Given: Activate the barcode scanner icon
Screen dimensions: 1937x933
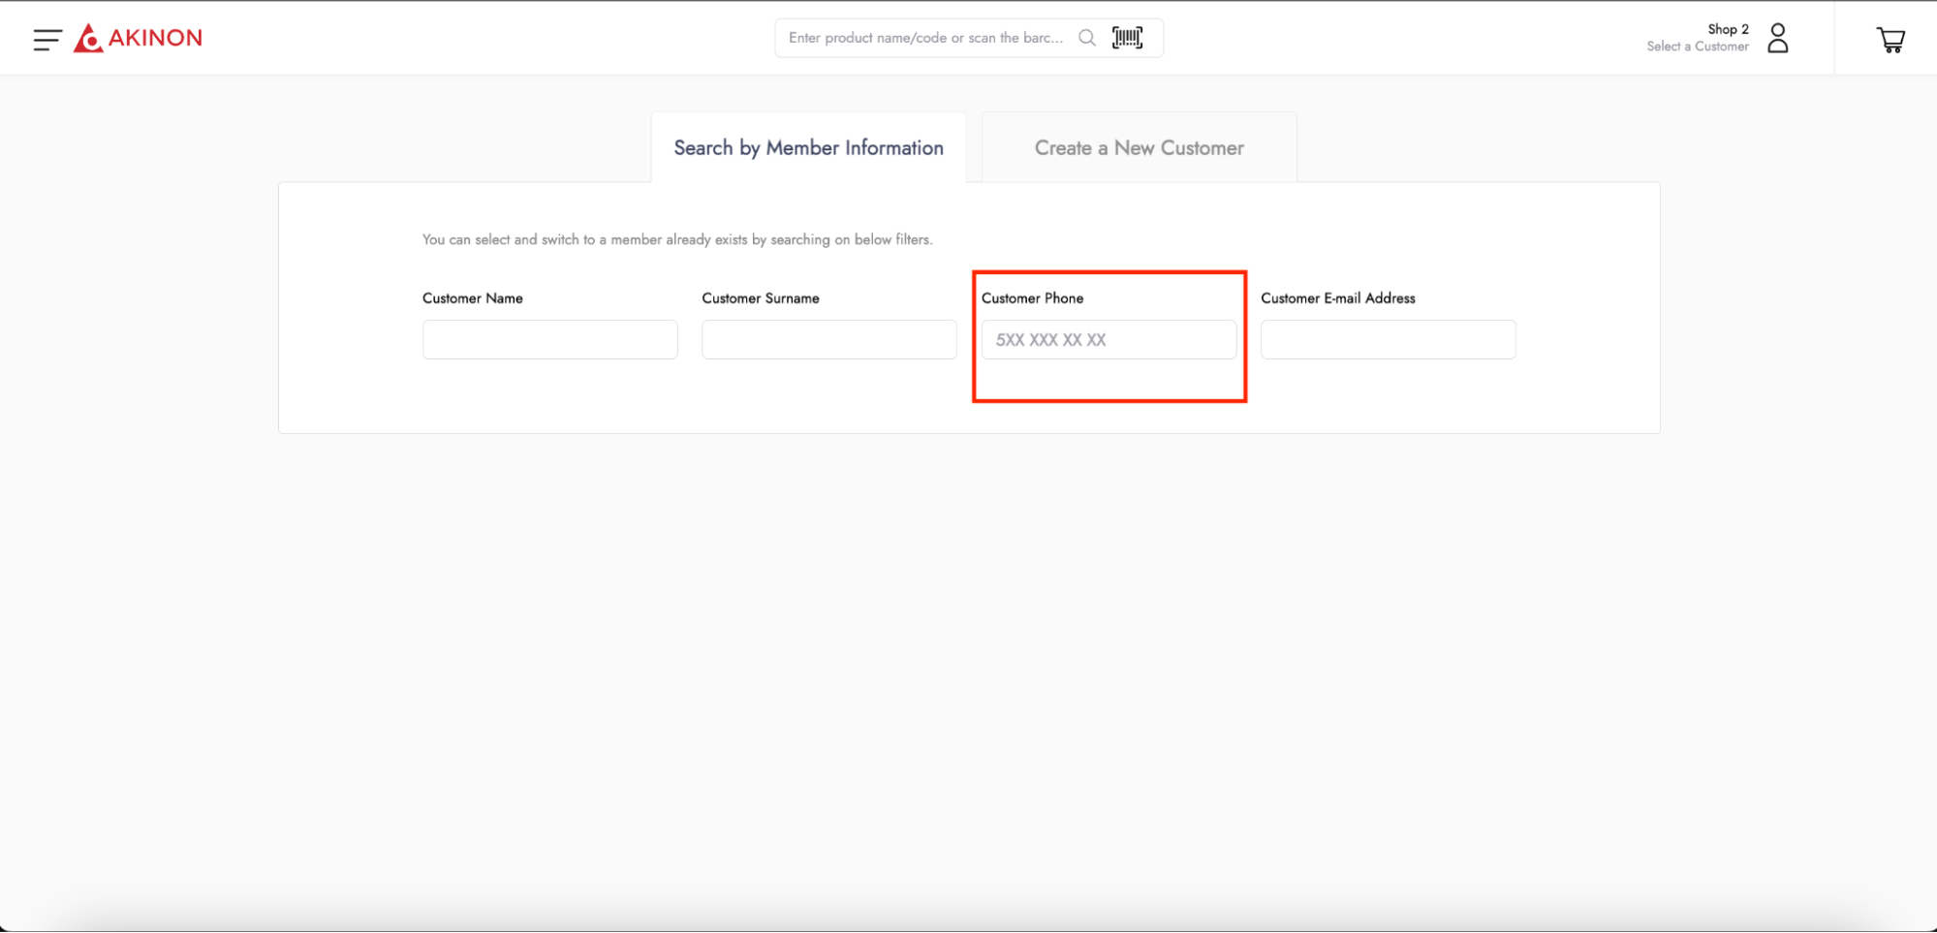Looking at the screenshot, I should [1127, 38].
